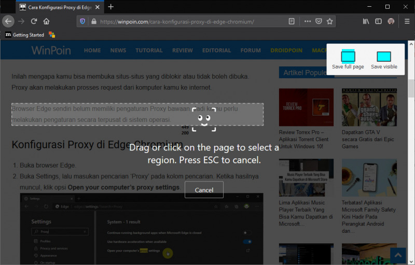The height and width of the screenshot is (265, 415).
Task: Click the page vertical scrollbar thumb
Action: [411, 88]
